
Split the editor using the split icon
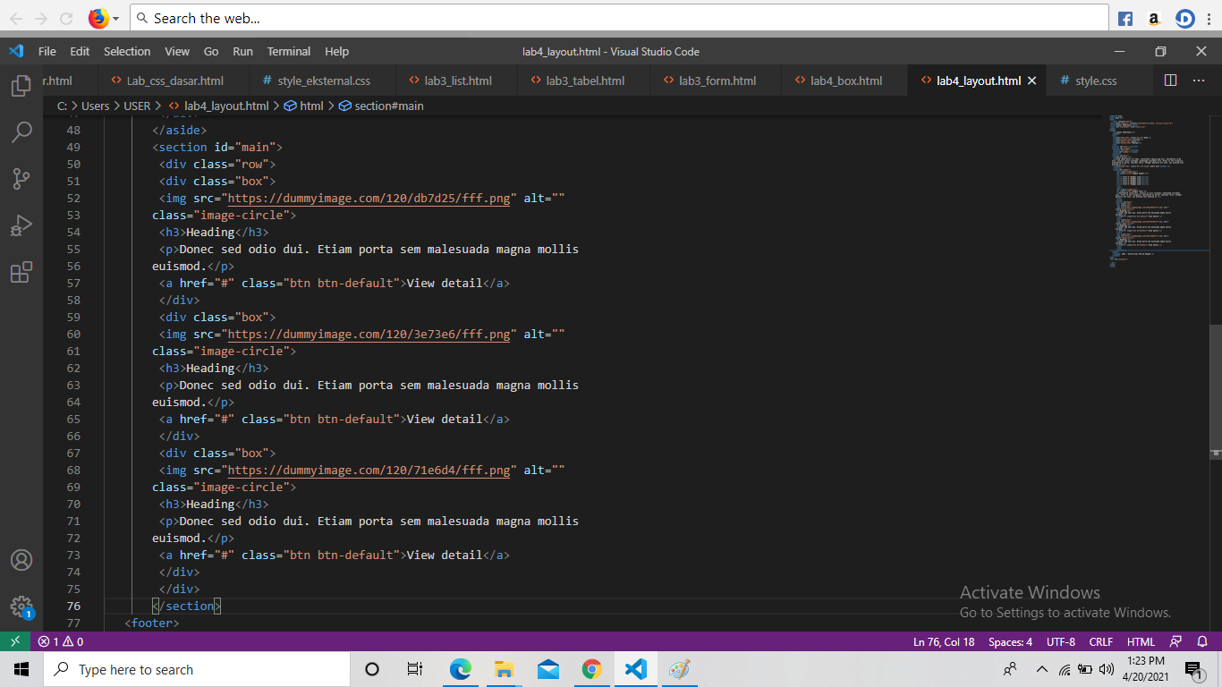[x=1170, y=80]
